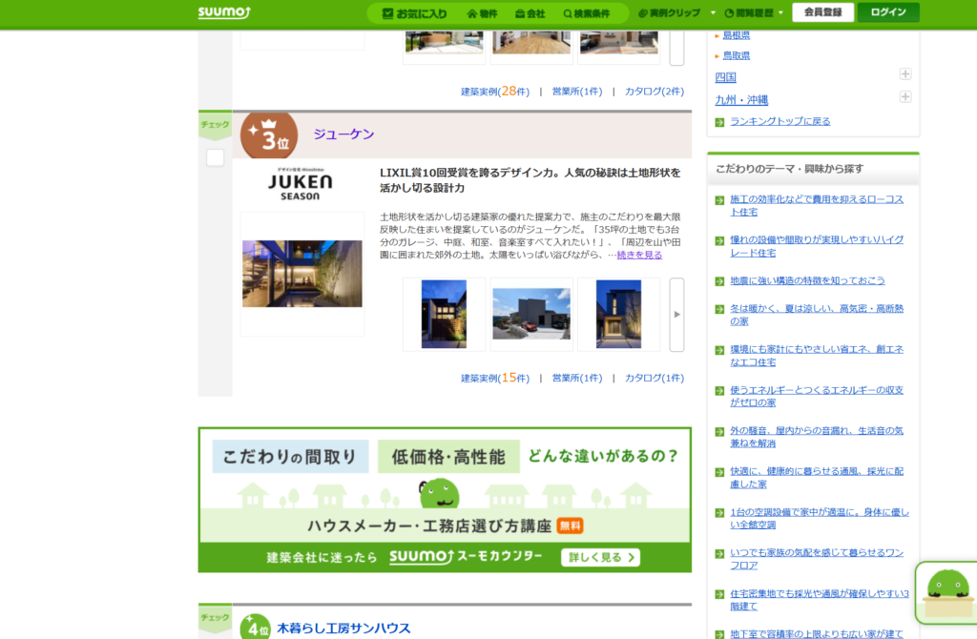Go back via ランキングトップに戻る

(780, 121)
